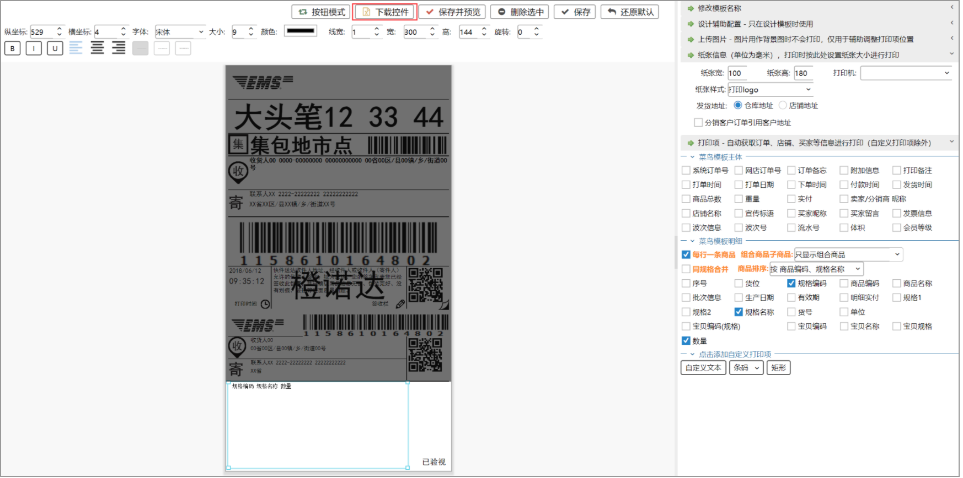This screenshot has height=478, width=963.
Task: Click the 纸张宽 paper width field
Action: [x=738, y=73]
